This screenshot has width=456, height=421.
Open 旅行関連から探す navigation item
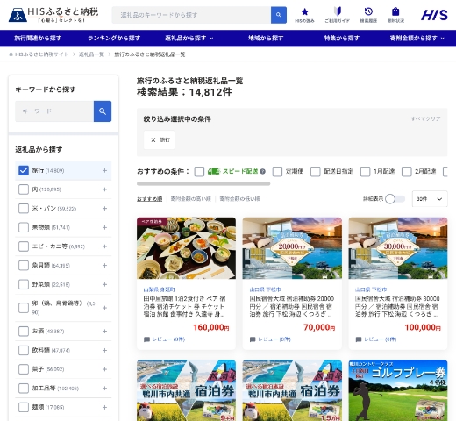click(x=38, y=38)
